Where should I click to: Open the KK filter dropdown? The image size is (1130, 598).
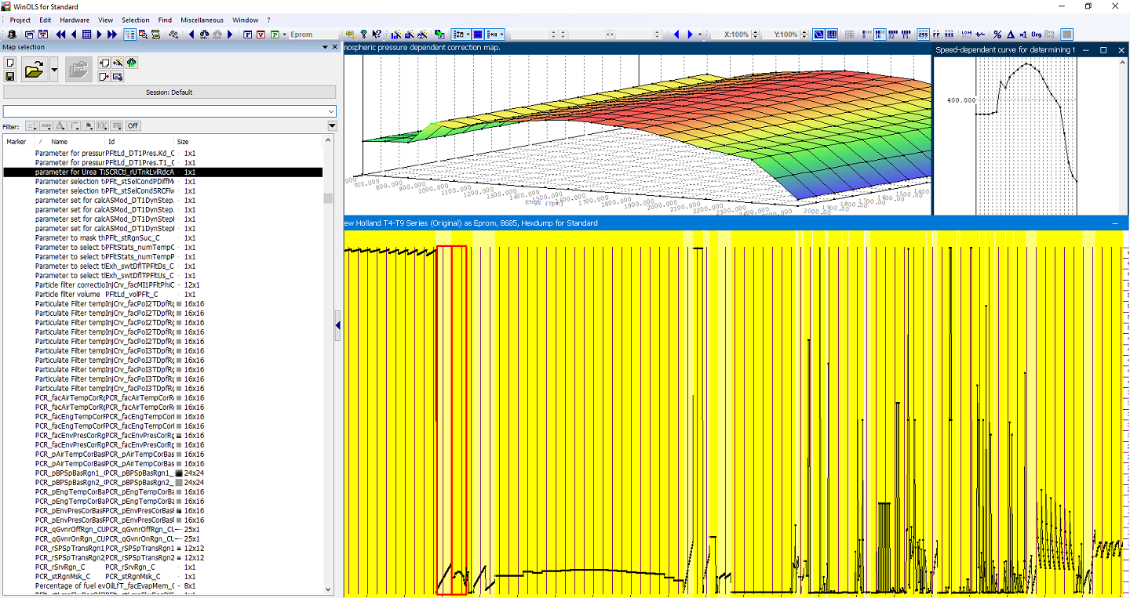pyautogui.click(x=103, y=126)
